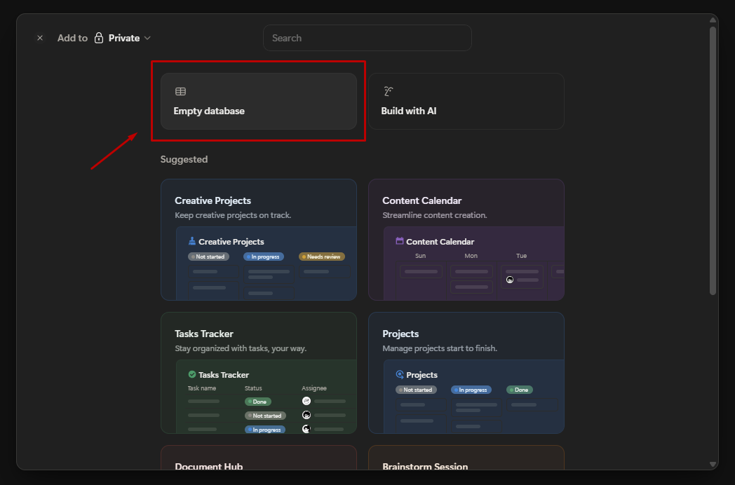Click the Content Calendar purple calendar icon
This screenshot has width=735, height=485.
[x=400, y=241]
